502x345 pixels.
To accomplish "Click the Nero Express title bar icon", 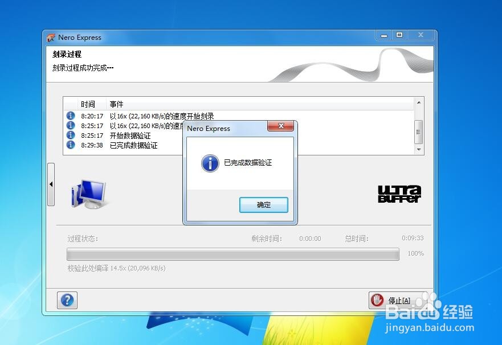I will click(51, 38).
